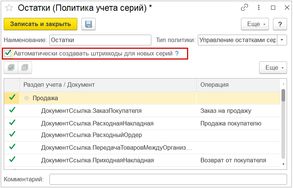The height and width of the screenshot is (188, 293).
Task: Click the Записать и закрыть button
Action: point(41,24)
